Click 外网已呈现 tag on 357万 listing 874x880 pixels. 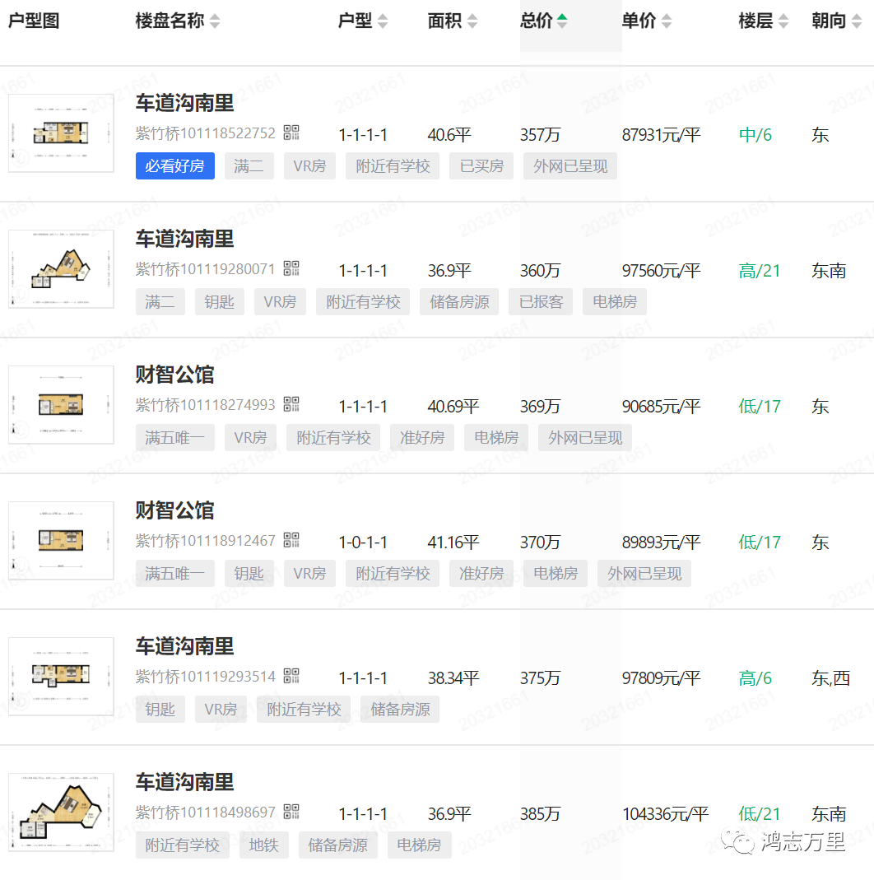click(x=570, y=166)
